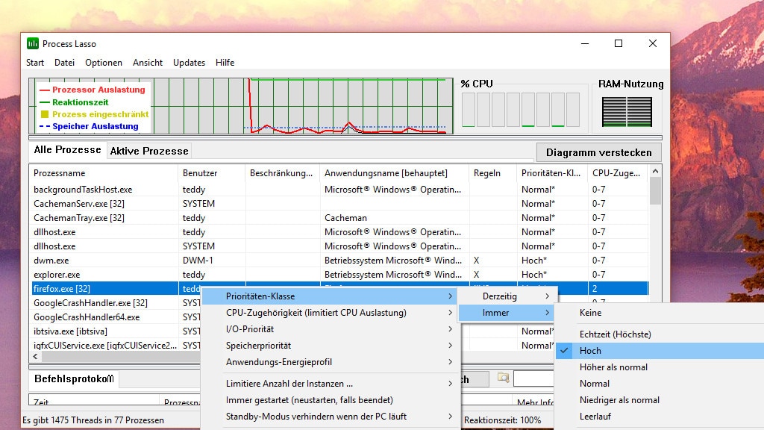Click the Prozessor Auslastung legend entry

tap(92, 90)
